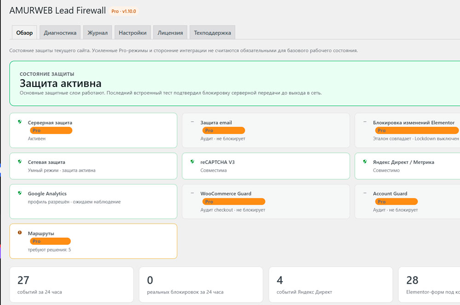The height and width of the screenshot is (305, 460).
Task: Open the Журнал tab
Action: click(x=98, y=33)
